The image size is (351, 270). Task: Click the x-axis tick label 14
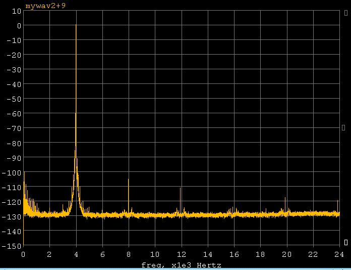(208, 254)
